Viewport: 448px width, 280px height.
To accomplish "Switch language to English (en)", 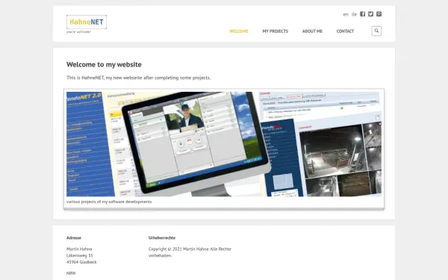I will click(346, 14).
